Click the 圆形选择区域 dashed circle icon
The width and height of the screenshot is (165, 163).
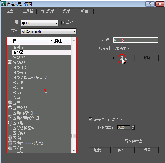10,128
